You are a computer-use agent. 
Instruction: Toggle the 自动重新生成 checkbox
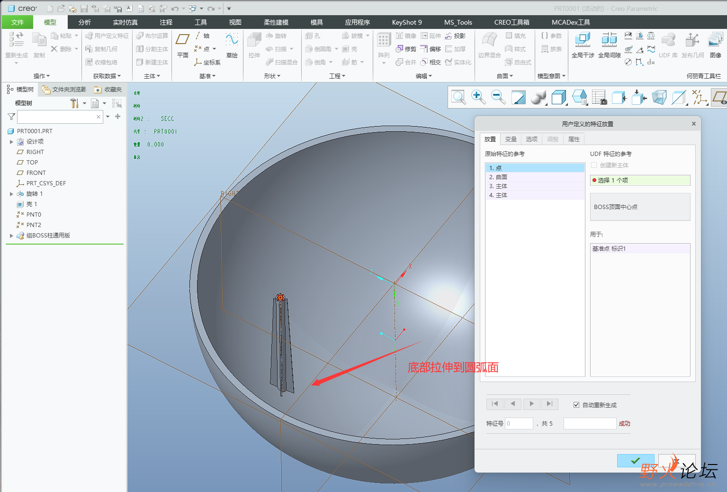point(576,405)
